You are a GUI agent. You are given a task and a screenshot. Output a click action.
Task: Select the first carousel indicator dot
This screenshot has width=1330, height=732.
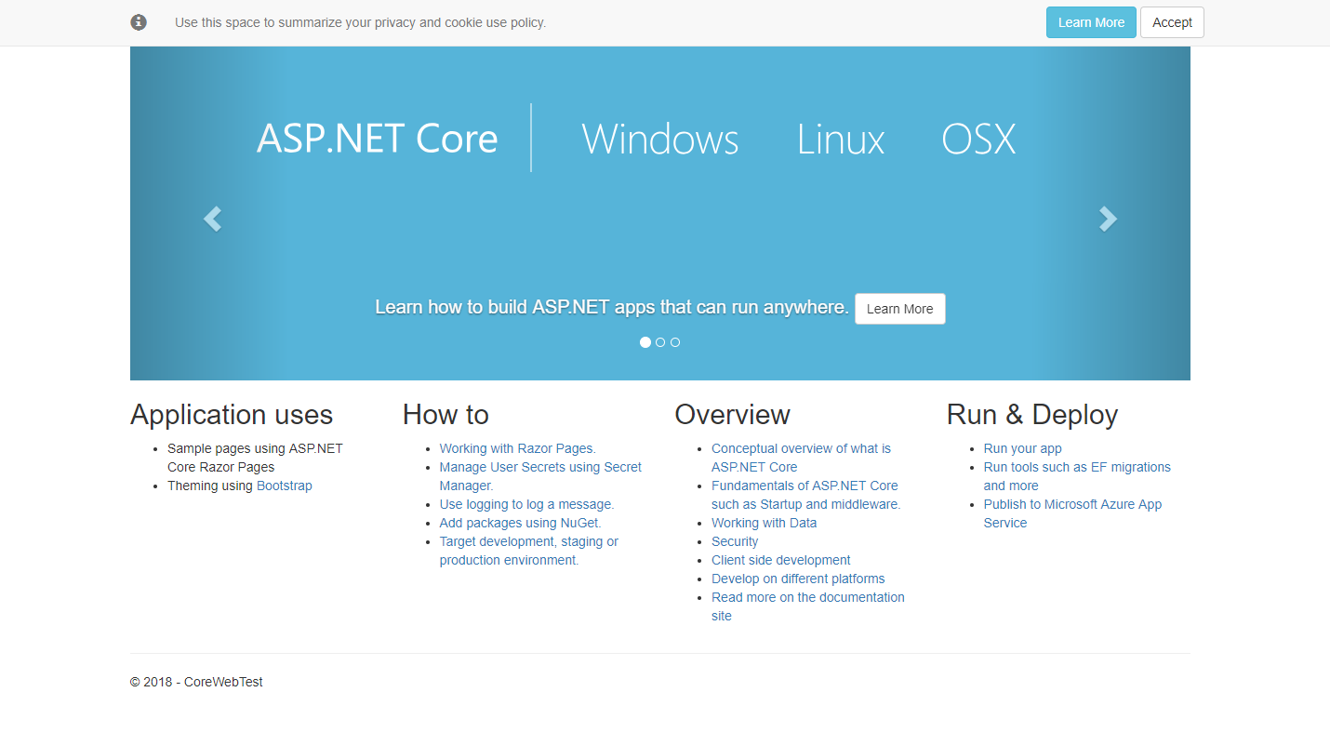point(645,342)
